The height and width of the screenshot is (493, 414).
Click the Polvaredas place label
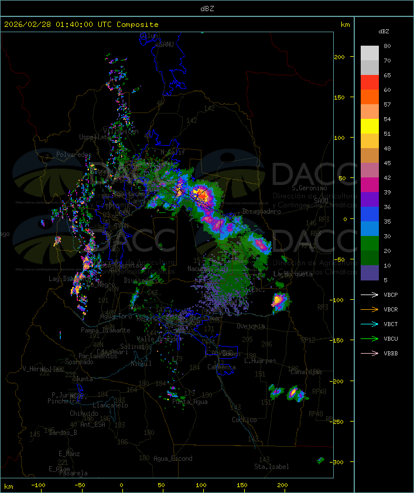74,155
